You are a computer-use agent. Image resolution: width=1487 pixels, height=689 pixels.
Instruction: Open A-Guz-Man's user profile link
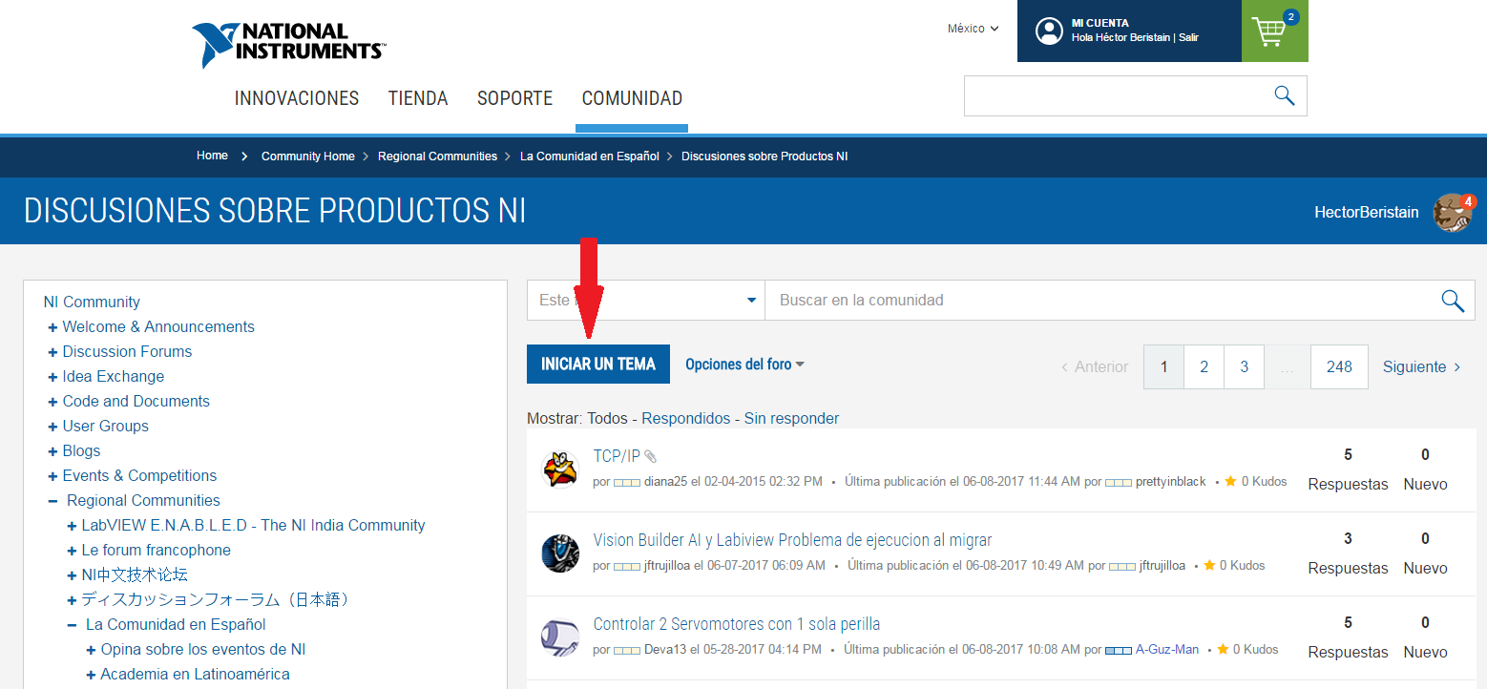click(x=1166, y=650)
